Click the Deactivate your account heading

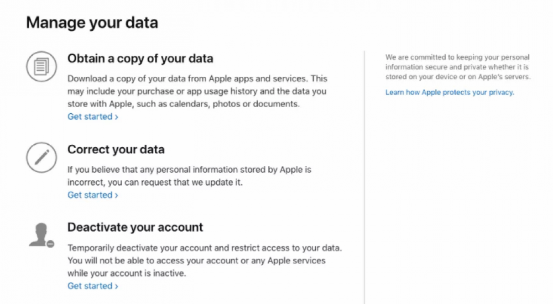135,227
